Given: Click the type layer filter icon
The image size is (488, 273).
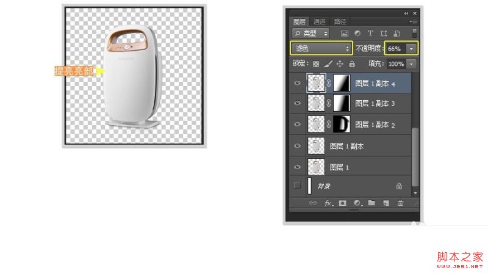Looking at the screenshot, I should 370,33.
